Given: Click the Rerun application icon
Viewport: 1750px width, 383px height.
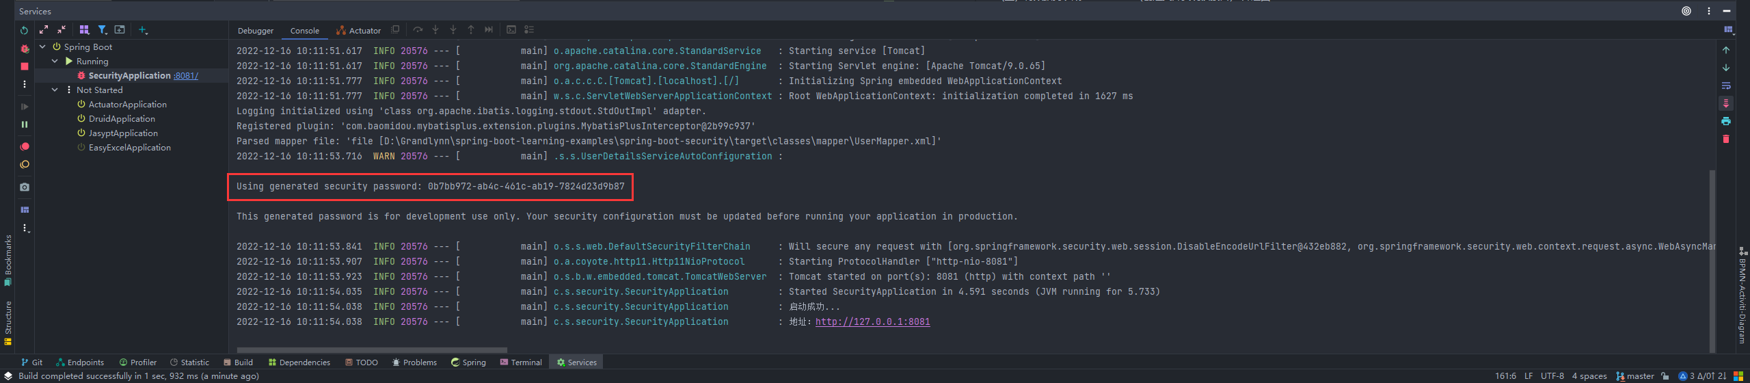Looking at the screenshot, I should [x=25, y=30].
